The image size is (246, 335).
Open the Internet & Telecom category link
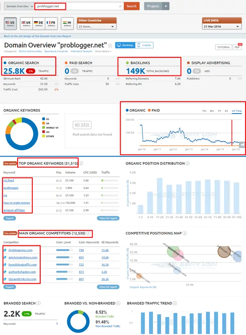[81, 51]
